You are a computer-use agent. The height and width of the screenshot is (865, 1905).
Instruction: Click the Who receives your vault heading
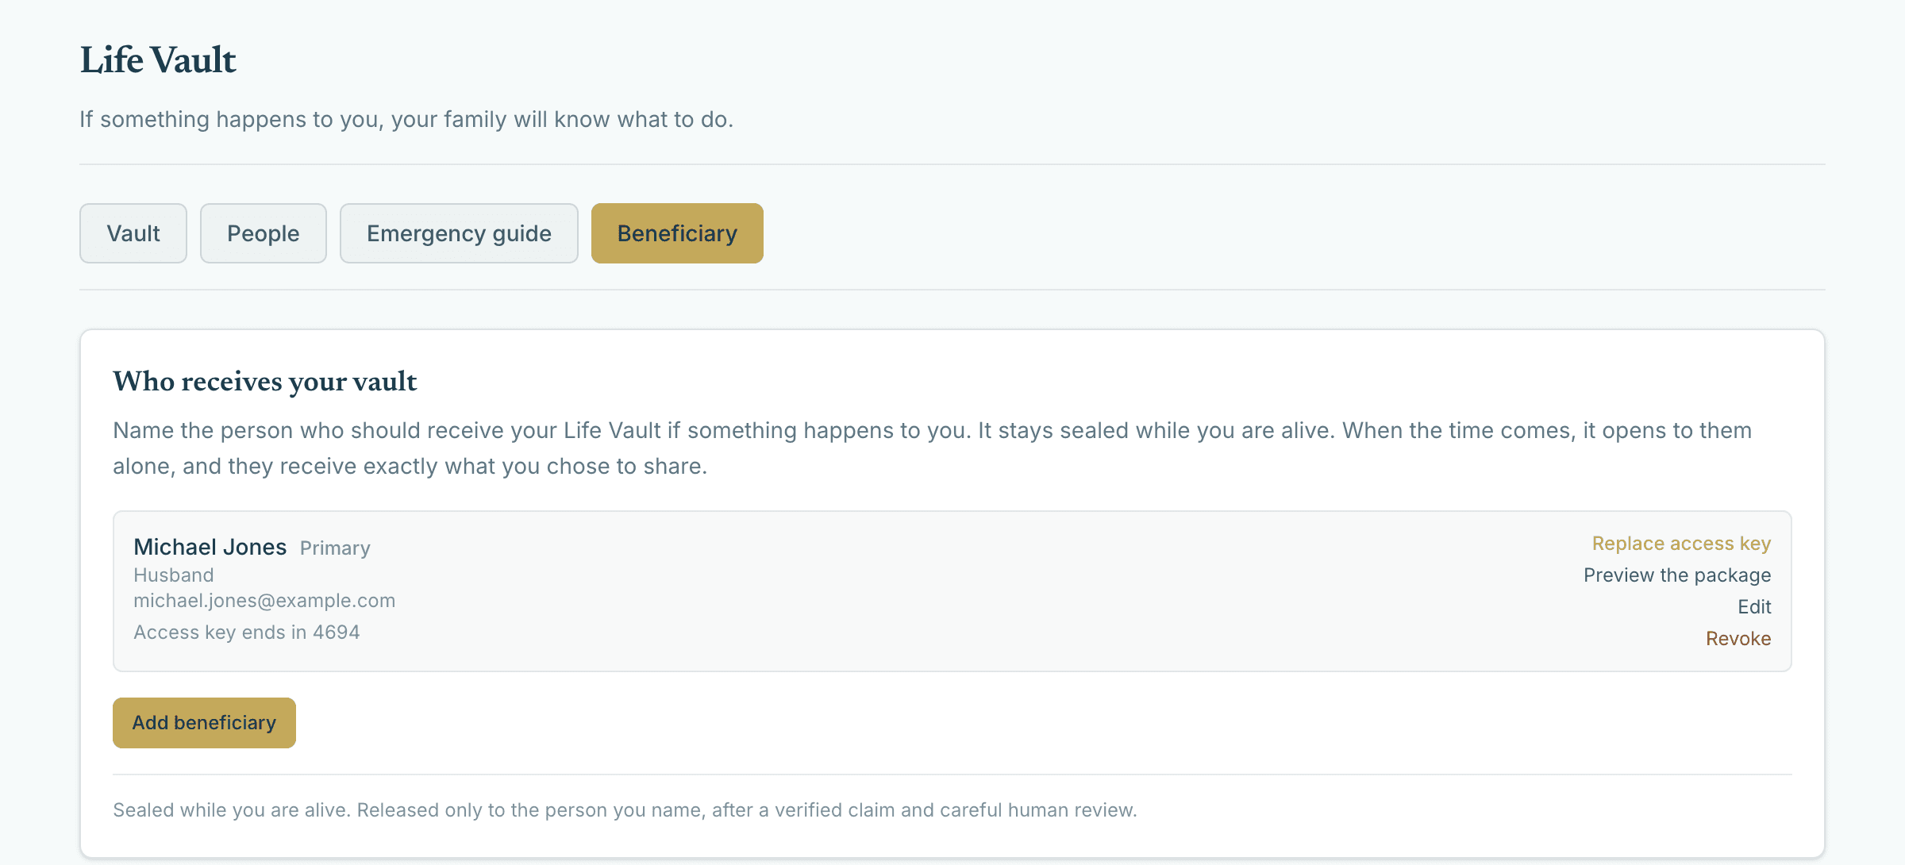tap(265, 382)
